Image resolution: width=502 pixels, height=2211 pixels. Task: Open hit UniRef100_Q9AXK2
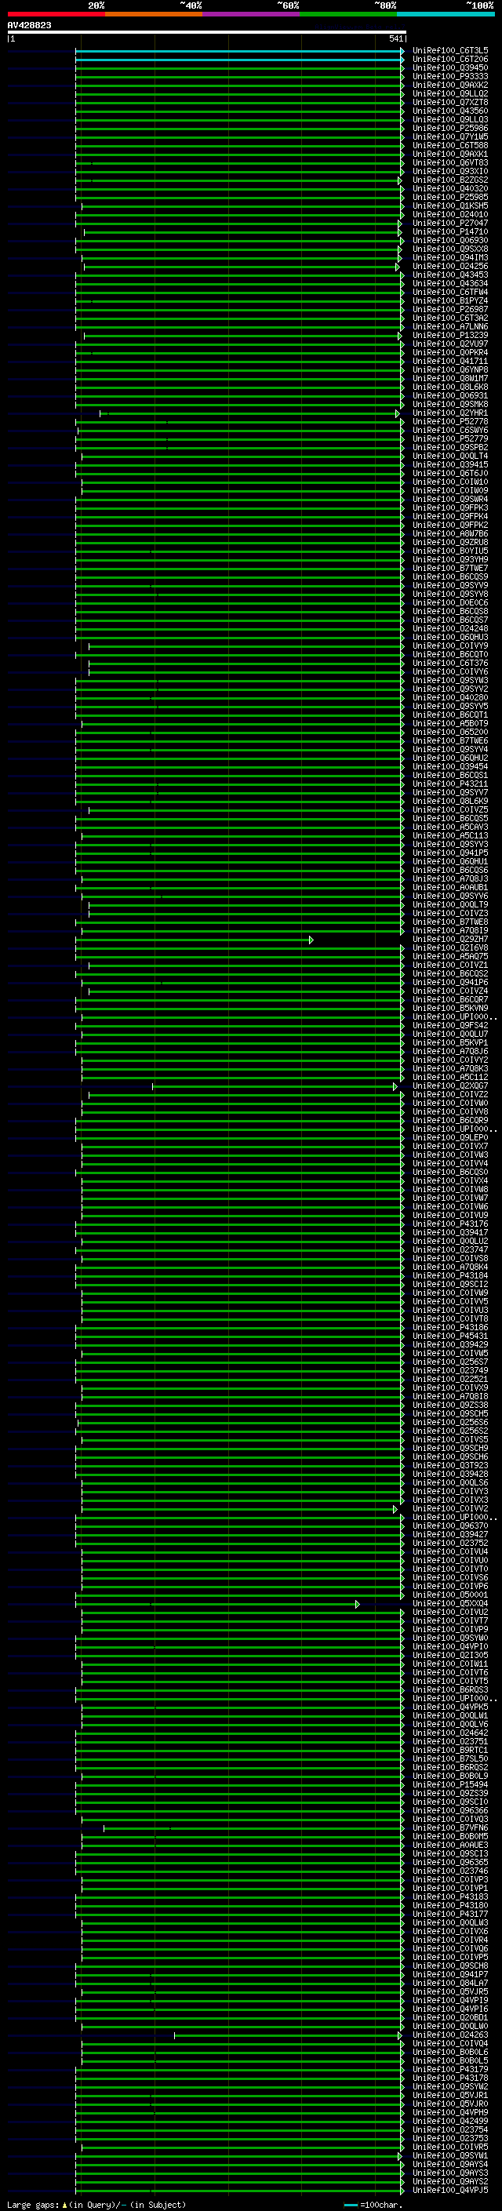click(x=450, y=85)
